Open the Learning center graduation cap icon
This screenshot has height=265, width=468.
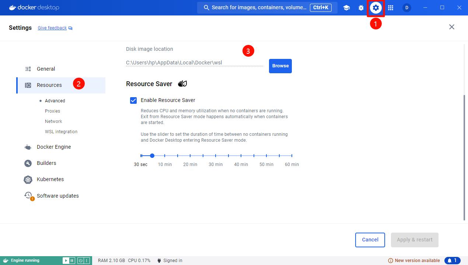346,8
